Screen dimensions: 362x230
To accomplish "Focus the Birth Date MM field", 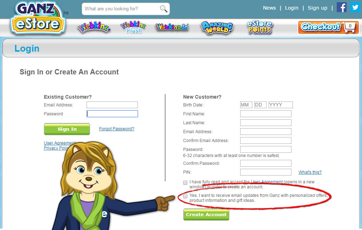I will click(x=246, y=105).
